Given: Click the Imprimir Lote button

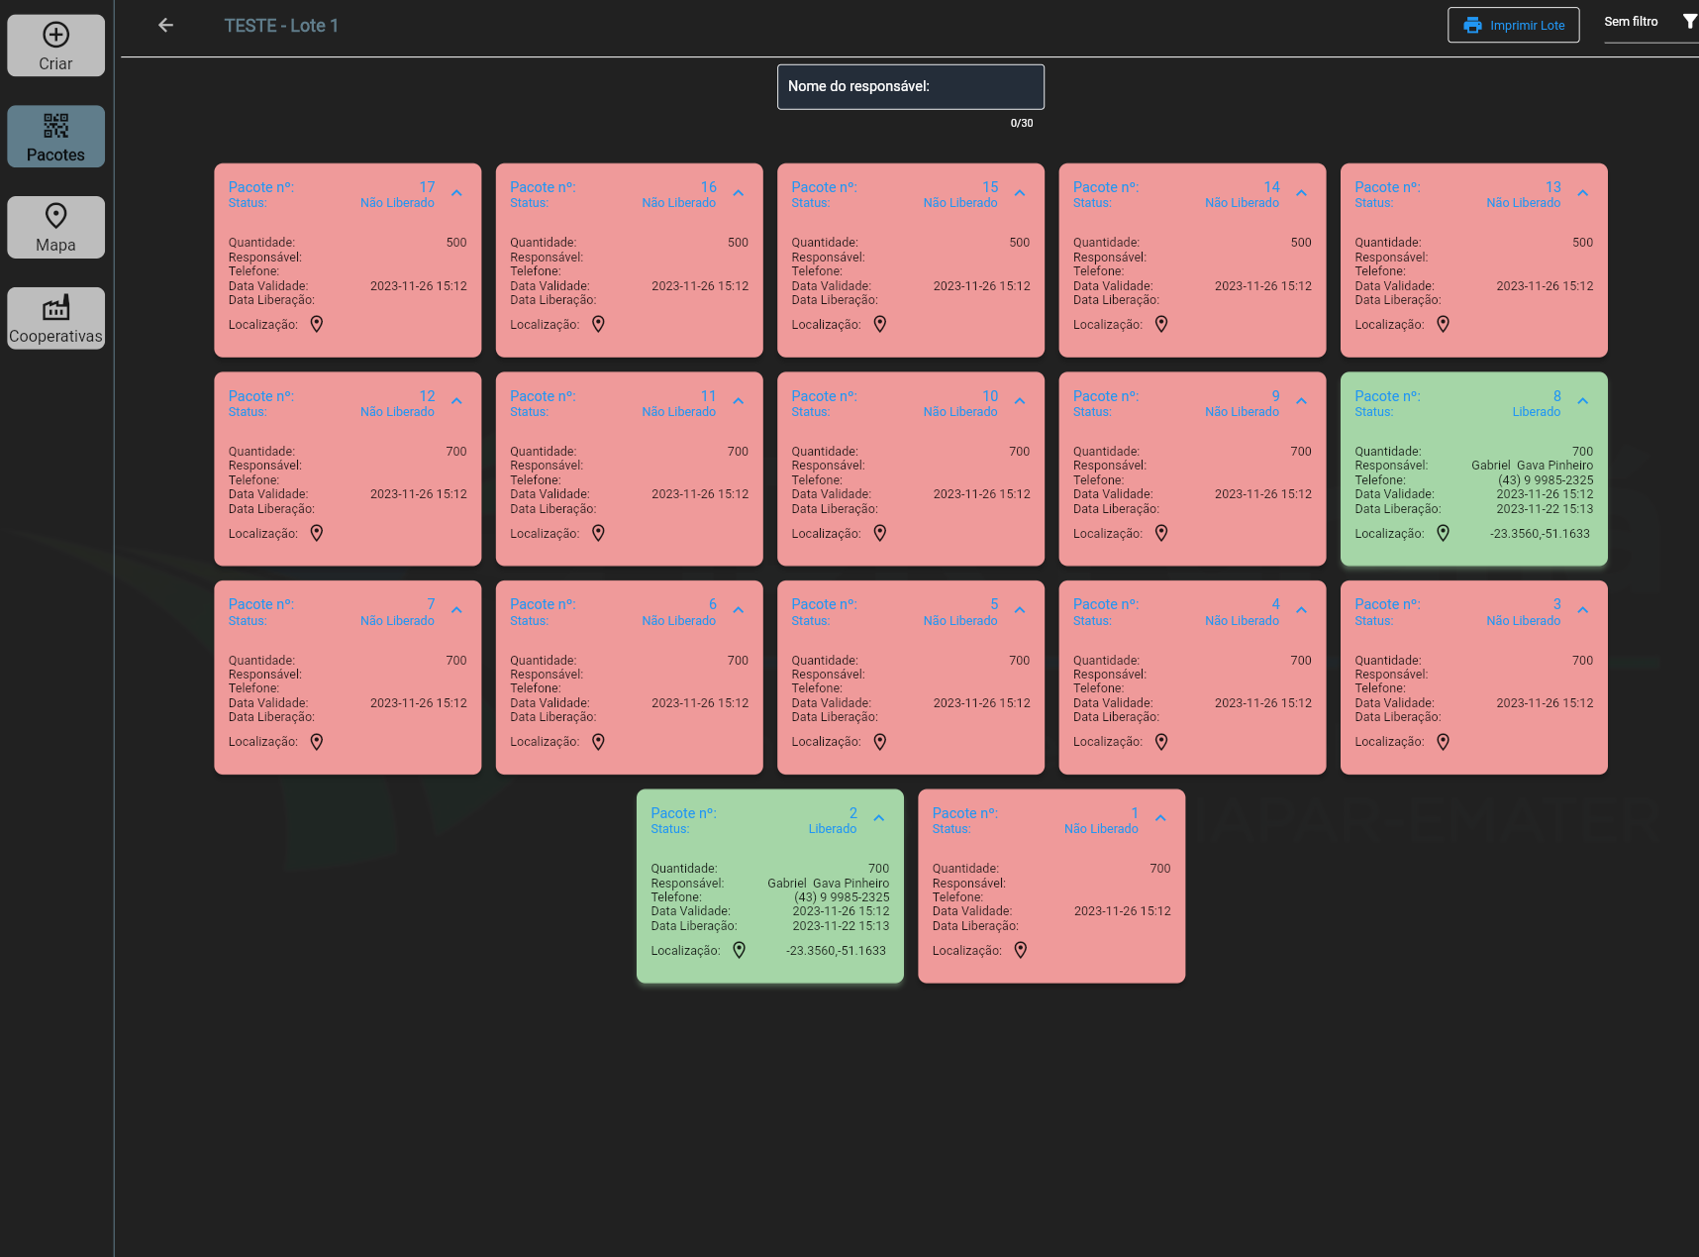Looking at the screenshot, I should [x=1513, y=26].
